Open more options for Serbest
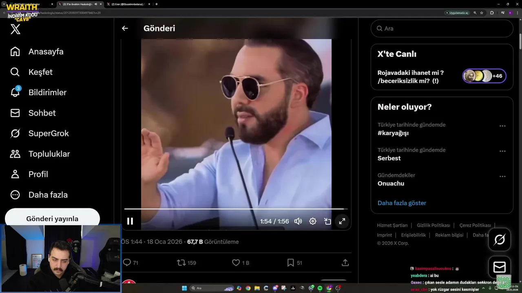 502,151
